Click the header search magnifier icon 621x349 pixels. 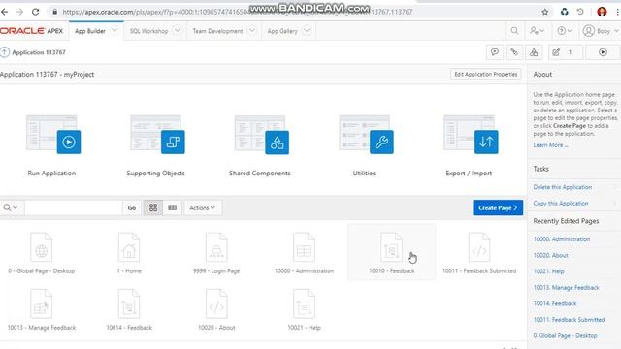514,30
